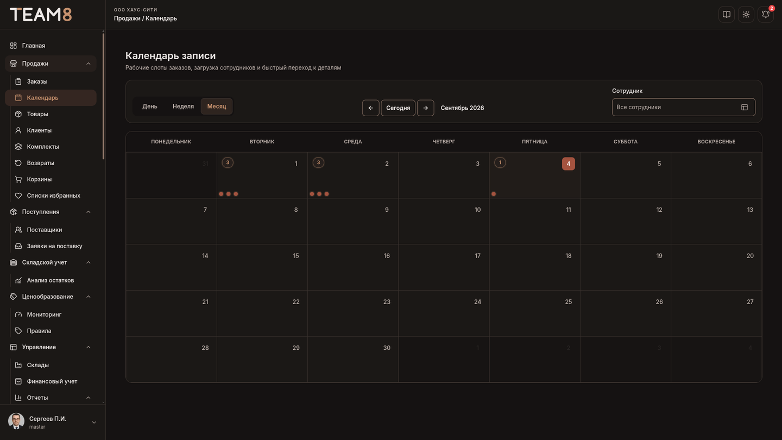Collapse the Управление section
Image resolution: width=782 pixels, height=440 pixels.
(x=51, y=347)
